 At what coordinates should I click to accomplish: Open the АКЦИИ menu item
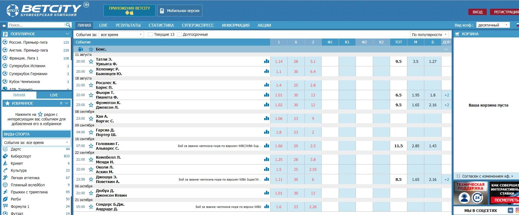pos(264,25)
